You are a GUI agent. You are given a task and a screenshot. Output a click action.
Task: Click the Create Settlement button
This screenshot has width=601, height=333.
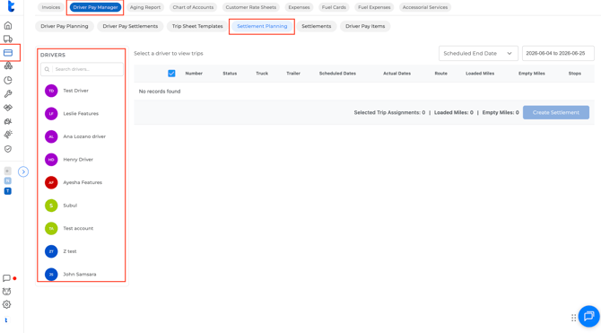556,112
